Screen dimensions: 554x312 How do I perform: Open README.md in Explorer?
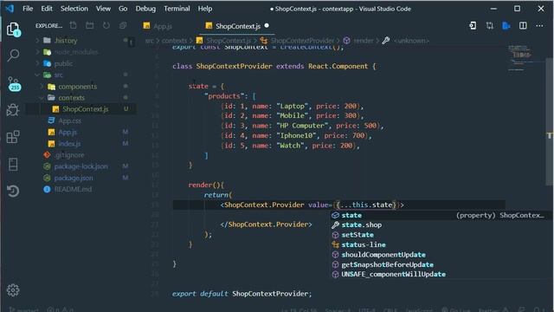[73, 189]
